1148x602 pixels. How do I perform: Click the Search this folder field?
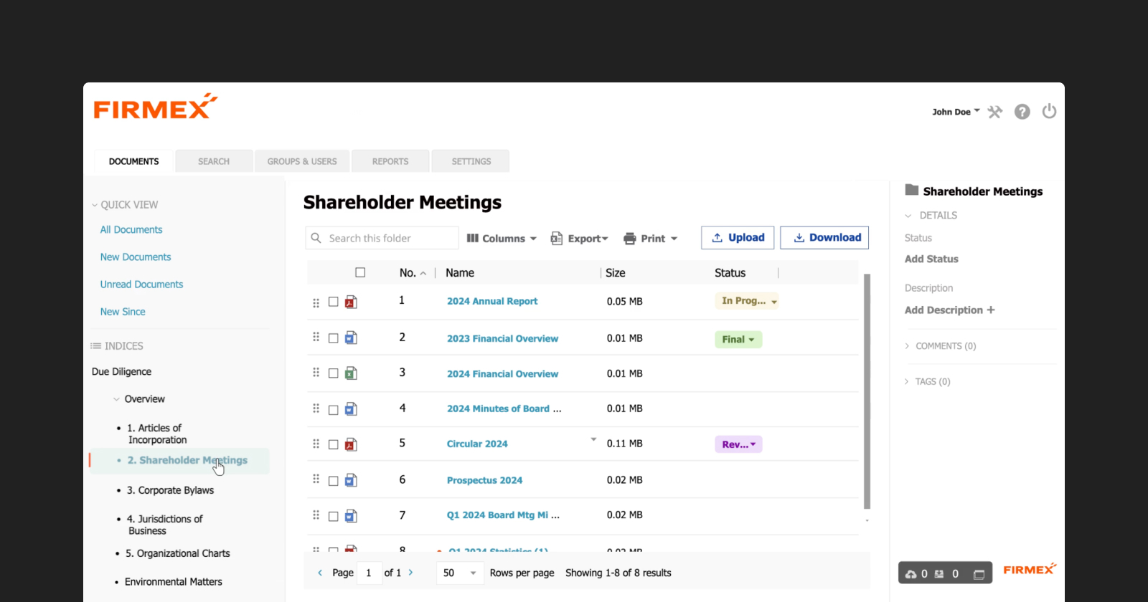tap(382, 238)
